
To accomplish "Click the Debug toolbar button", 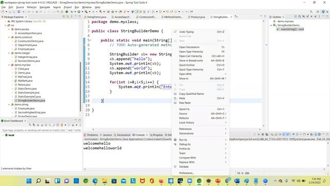I will click(x=72, y=12).
